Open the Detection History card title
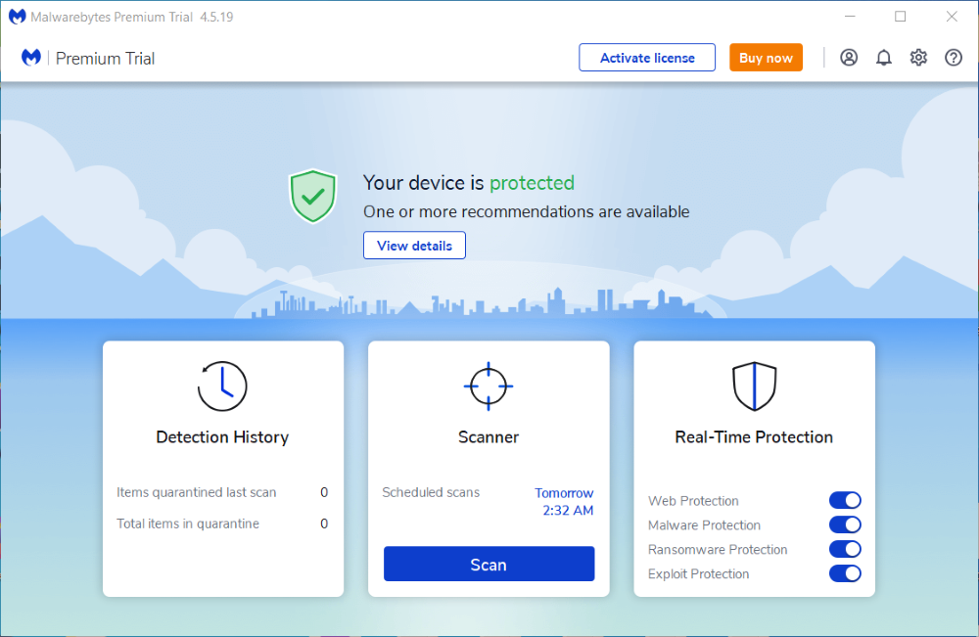979x637 pixels. 222,437
